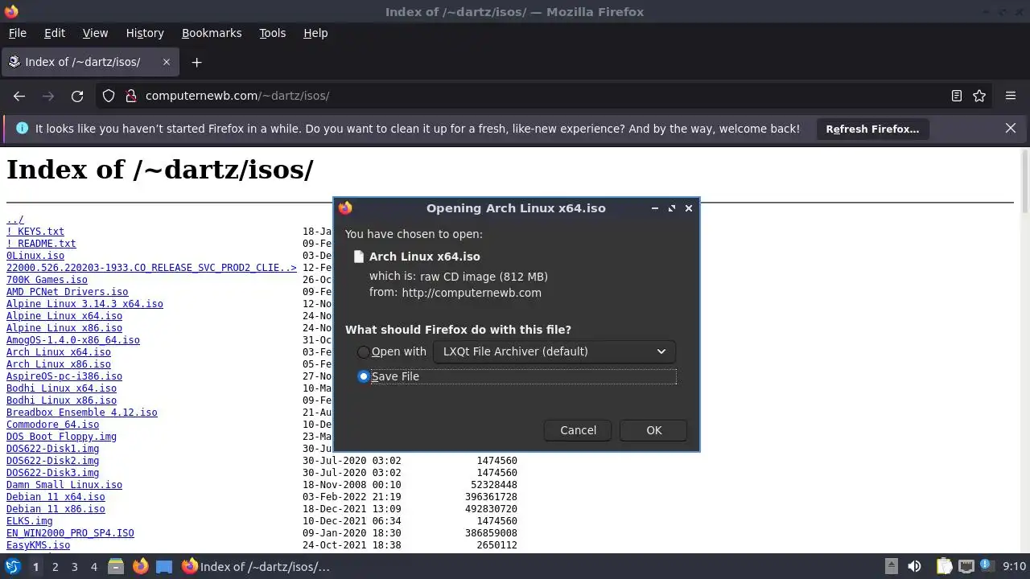Click the insecure connection lock icon
Screen dimensions: 1030x579
click(131, 96)
